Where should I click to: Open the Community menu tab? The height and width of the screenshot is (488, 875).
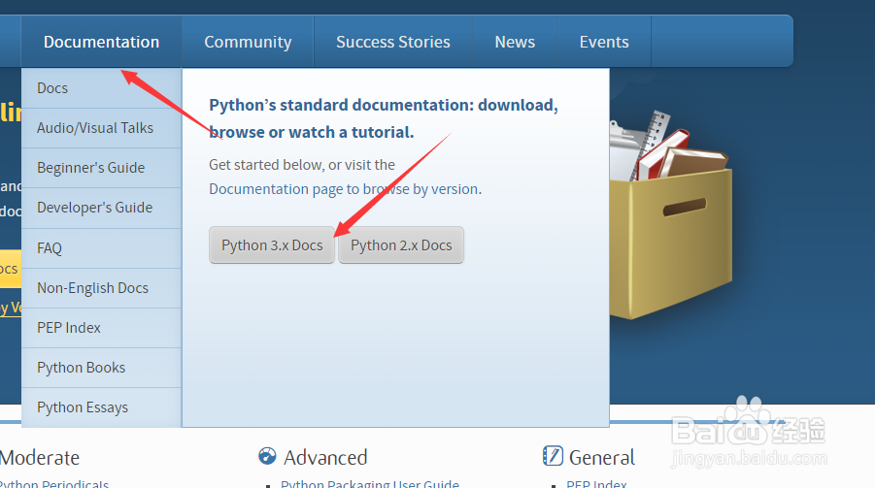click(248, 42)
